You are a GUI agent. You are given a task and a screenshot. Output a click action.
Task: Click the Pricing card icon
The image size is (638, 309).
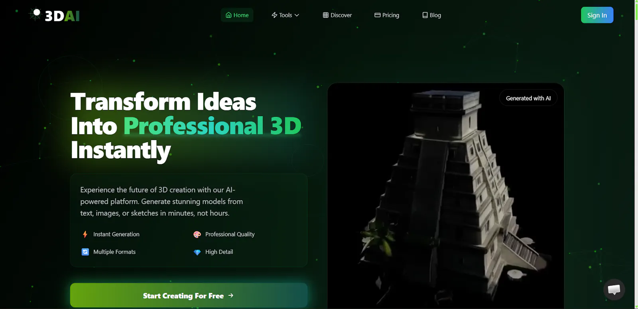click(x=377, y=15)
